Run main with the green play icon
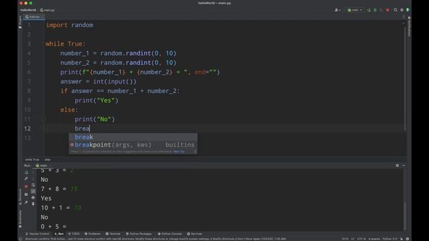This screenshot has width=429, height=241. (x=369, y=10)
